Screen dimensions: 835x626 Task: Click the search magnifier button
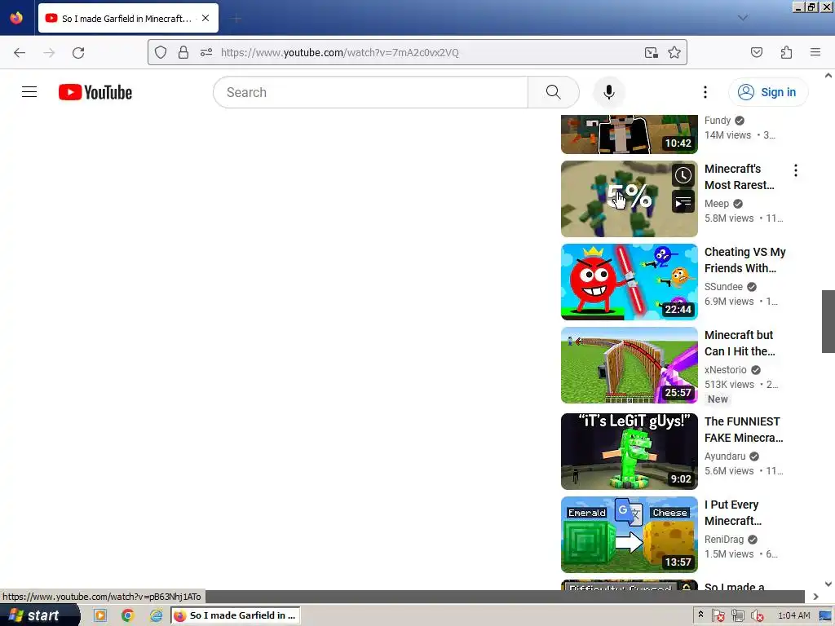tap(554, 92)
